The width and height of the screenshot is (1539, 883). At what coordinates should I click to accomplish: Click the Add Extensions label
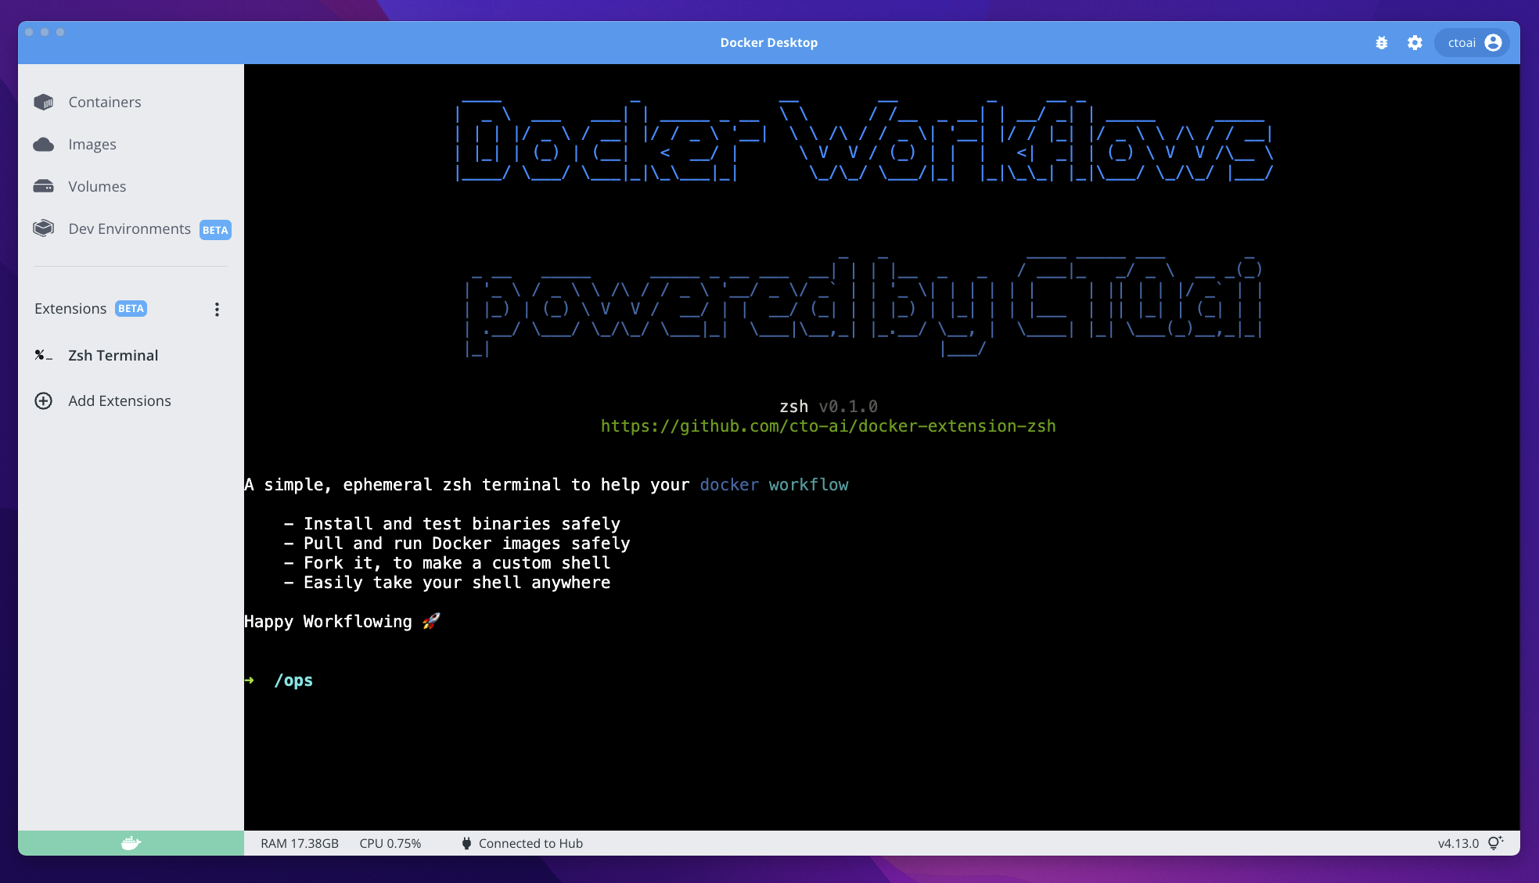coord(120,401)
